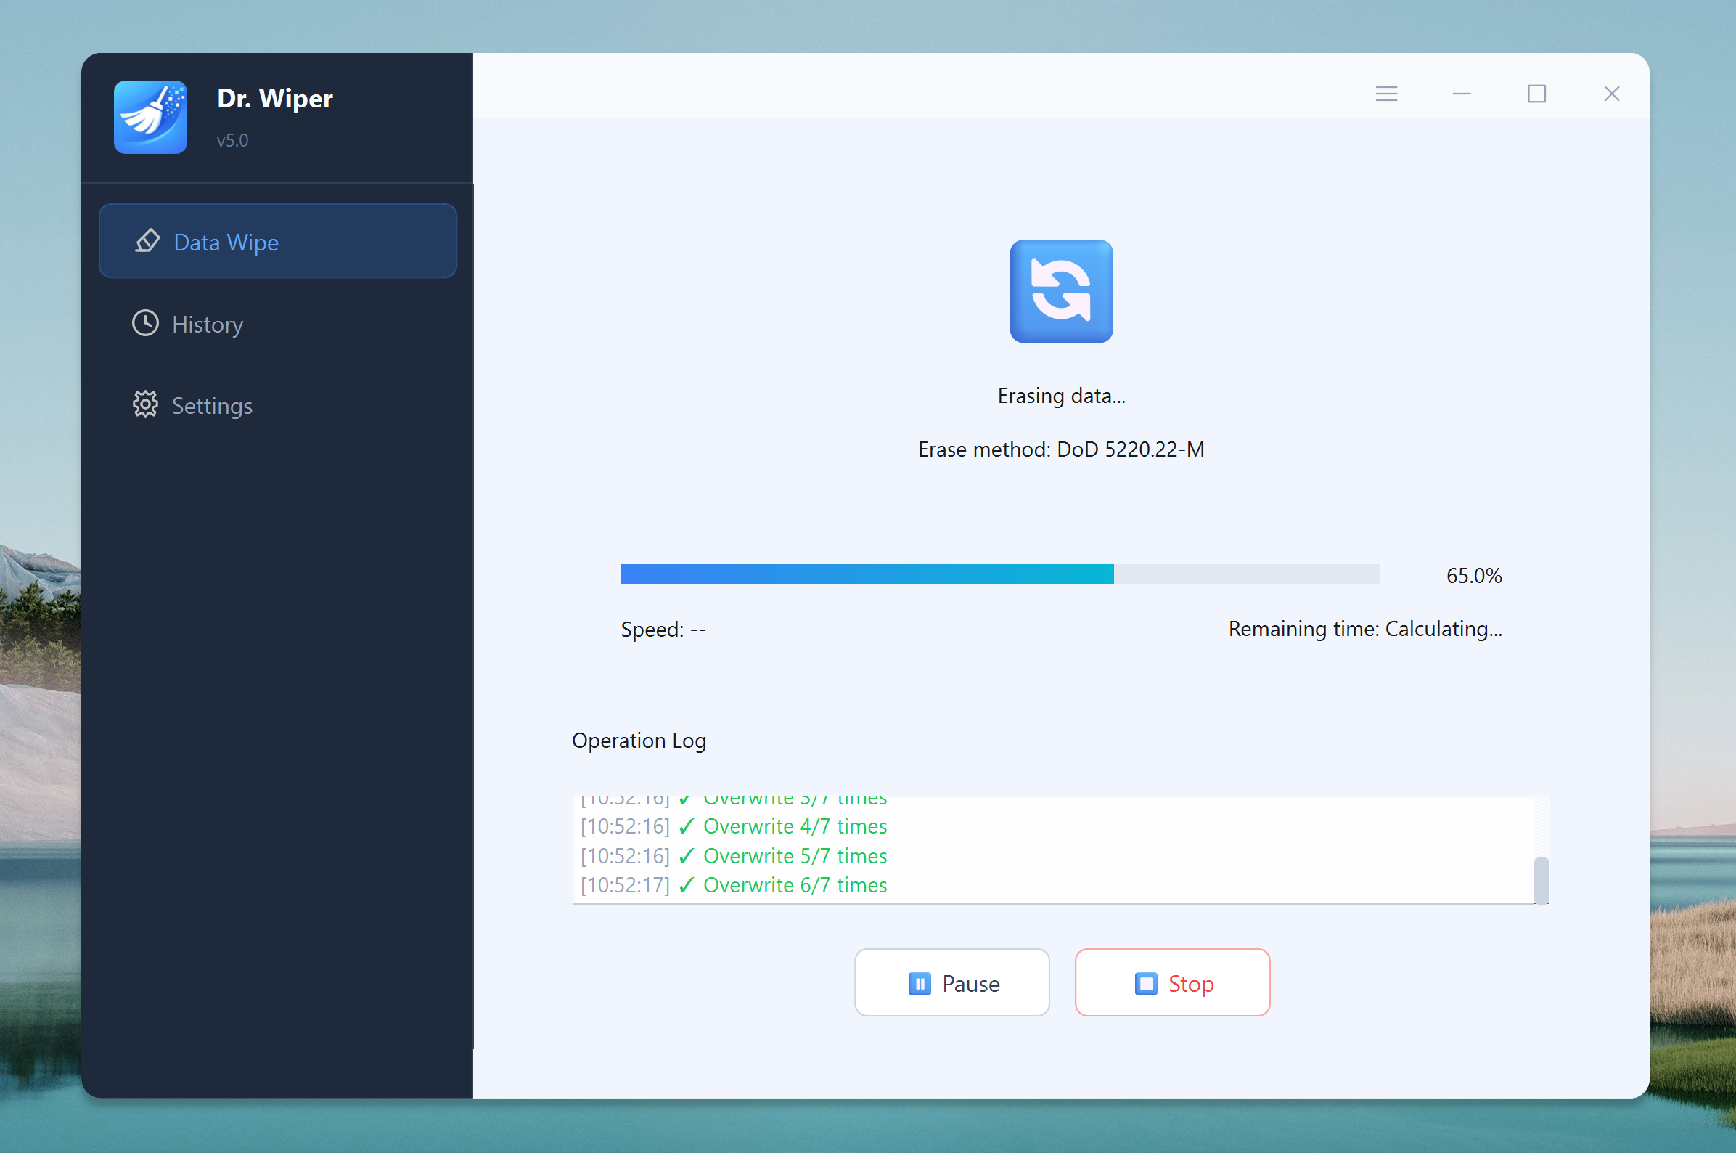Click the pause icon in Pause button
1736x1153 pixels.
919,983
